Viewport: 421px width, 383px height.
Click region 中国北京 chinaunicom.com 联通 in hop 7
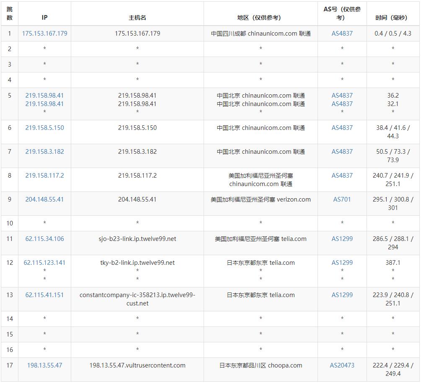point(261,152)
